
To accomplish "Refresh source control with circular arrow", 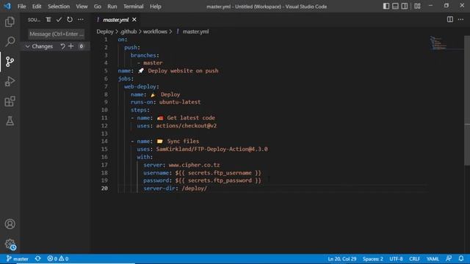I will [70, 20].
